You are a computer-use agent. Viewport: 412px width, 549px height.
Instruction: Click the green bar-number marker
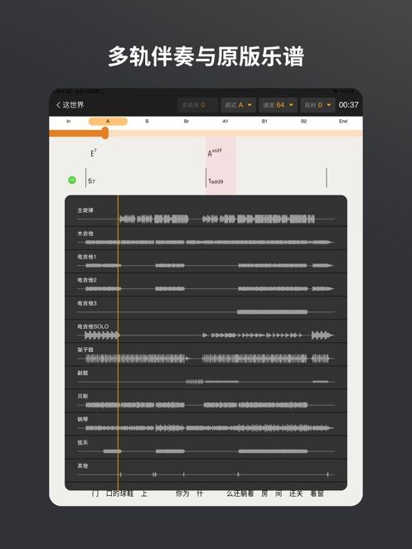point(72,180)
